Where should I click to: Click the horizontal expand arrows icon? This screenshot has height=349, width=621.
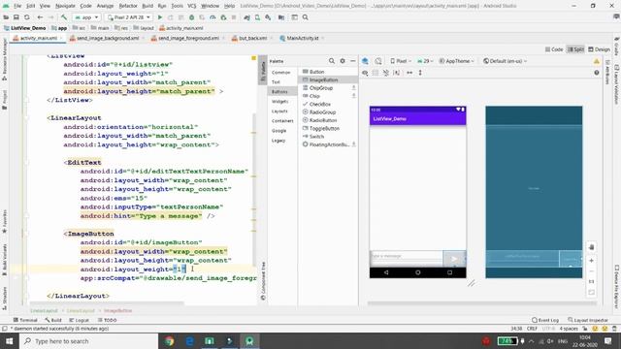[x=409, y=73]
